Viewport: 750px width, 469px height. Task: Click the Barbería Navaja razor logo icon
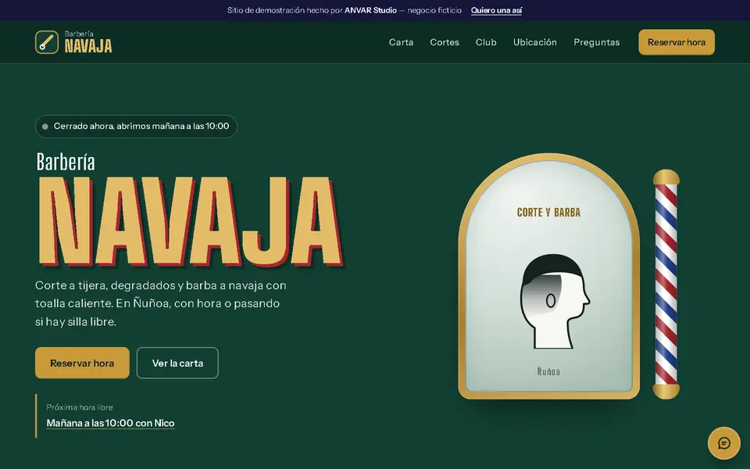coord(47,42)
